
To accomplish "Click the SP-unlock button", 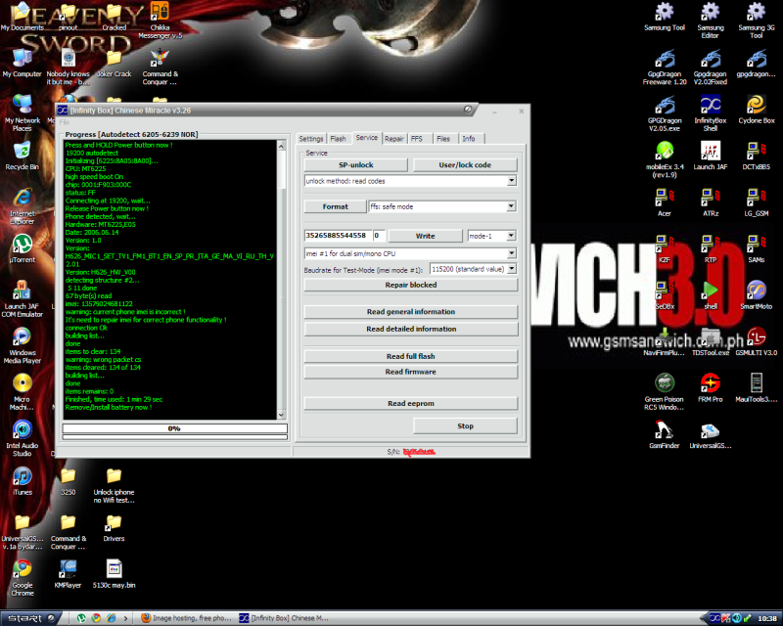I will point(355,165).
